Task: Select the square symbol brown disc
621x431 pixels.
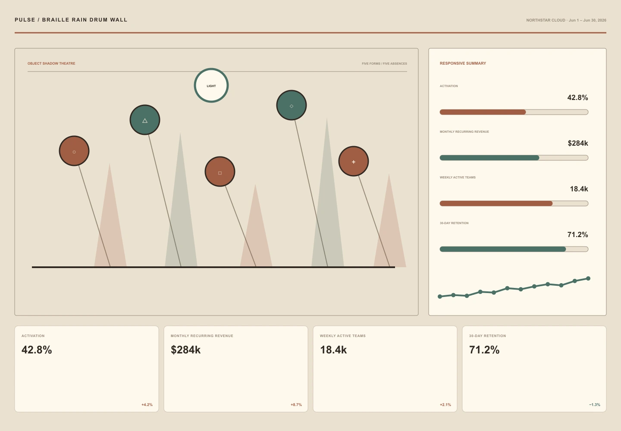Action: point(220,172)
